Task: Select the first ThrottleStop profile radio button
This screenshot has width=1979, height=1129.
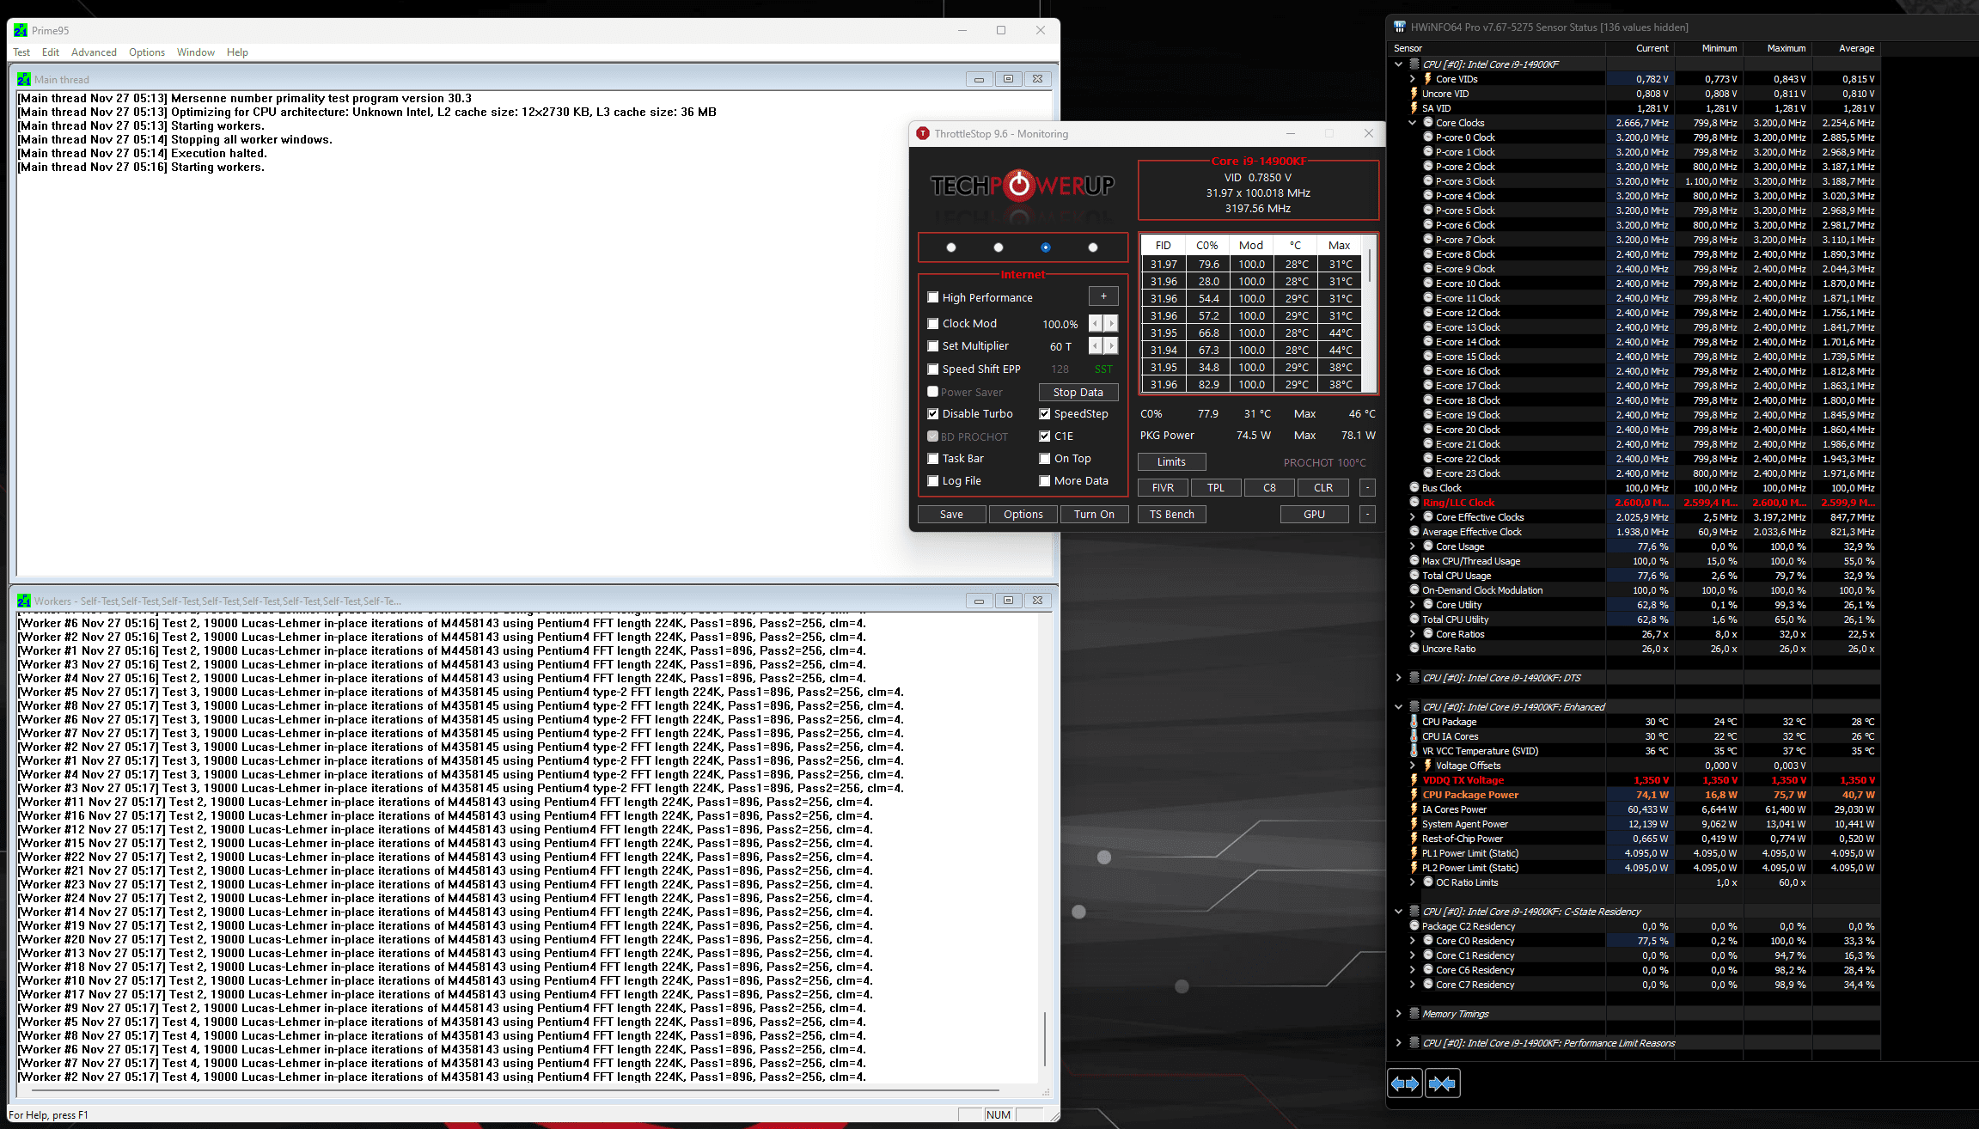Action: coord(950,247)
